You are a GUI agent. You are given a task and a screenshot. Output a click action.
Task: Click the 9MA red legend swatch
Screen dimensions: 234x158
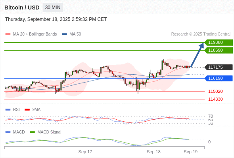tap(27, 110)
